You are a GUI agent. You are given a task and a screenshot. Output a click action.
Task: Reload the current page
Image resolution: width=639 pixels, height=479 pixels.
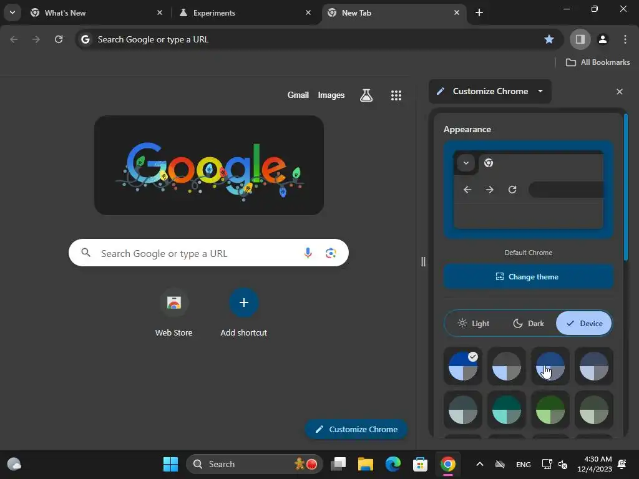point(59,39)
